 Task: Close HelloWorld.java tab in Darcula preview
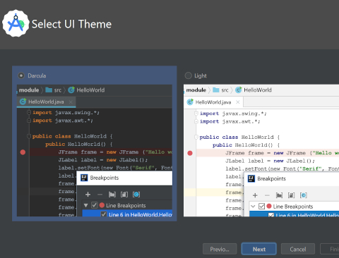click(x=71, y=102)
